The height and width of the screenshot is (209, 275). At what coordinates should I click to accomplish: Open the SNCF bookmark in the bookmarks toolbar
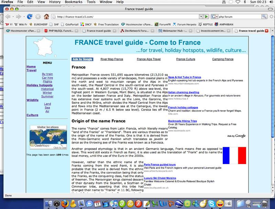tap(86, 24)
